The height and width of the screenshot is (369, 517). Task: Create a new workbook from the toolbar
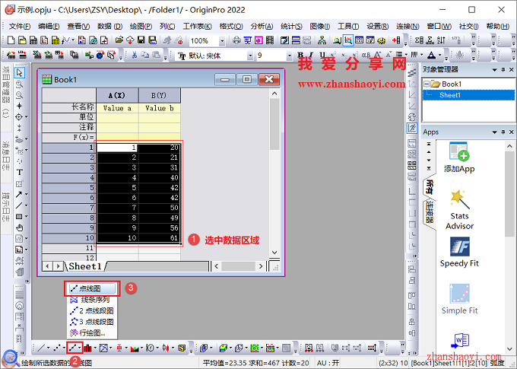(x=33, y=40)
